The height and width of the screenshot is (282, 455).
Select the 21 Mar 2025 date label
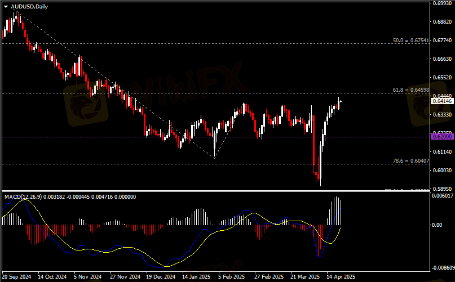305,277
